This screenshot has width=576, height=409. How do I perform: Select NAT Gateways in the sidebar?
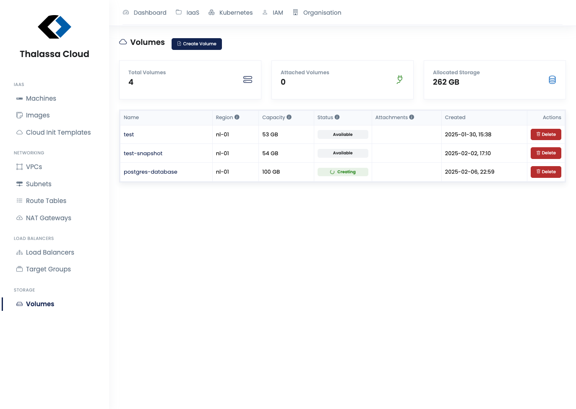pyautogui.click(x=48, y=218)
